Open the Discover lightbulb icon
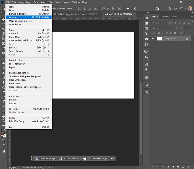The height and width of the screenshot is (169, 194). click(176, 9)
